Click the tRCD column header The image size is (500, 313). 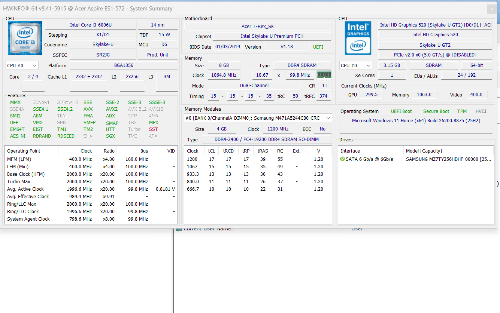(x=228, y=151)
